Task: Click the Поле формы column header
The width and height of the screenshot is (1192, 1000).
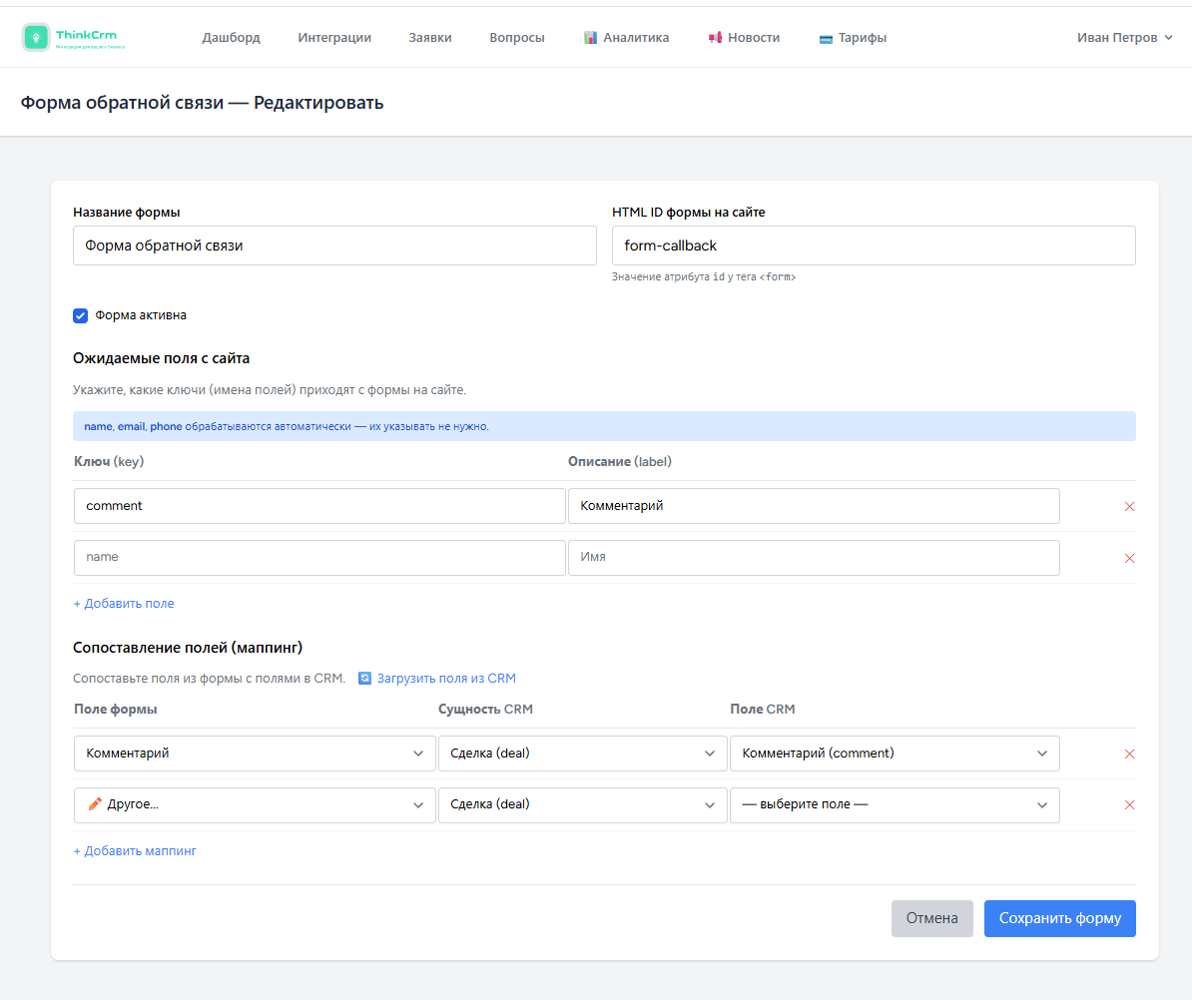Action: pos(116,709)
